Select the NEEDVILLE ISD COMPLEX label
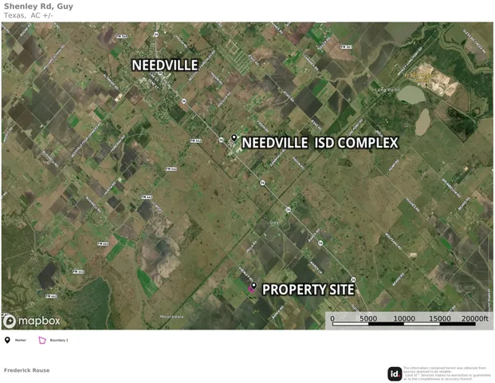495x383 pixels. click(x=320, y=143)
